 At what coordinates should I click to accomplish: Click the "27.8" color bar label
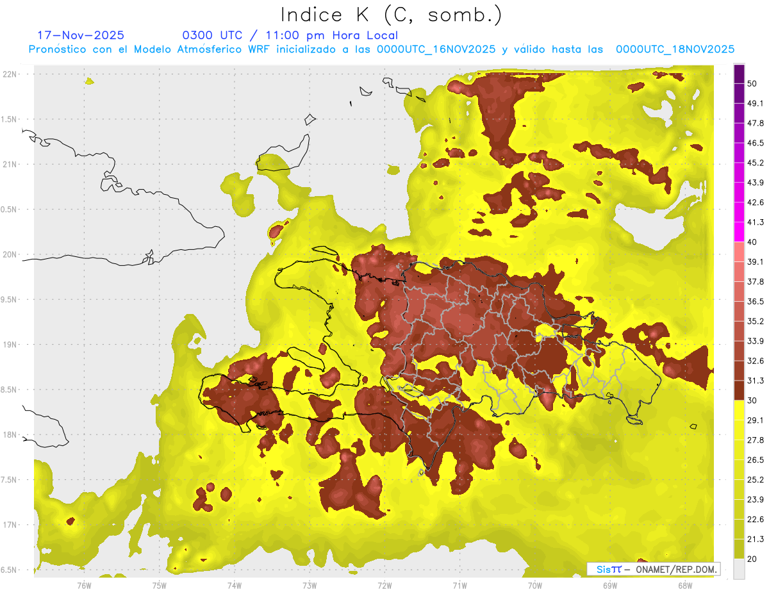click(x=756, y=440)
